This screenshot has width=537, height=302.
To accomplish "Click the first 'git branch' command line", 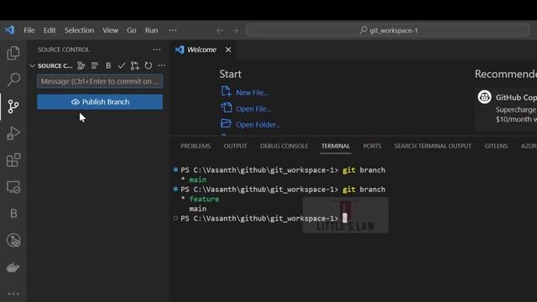I will (x=283, y=169).
